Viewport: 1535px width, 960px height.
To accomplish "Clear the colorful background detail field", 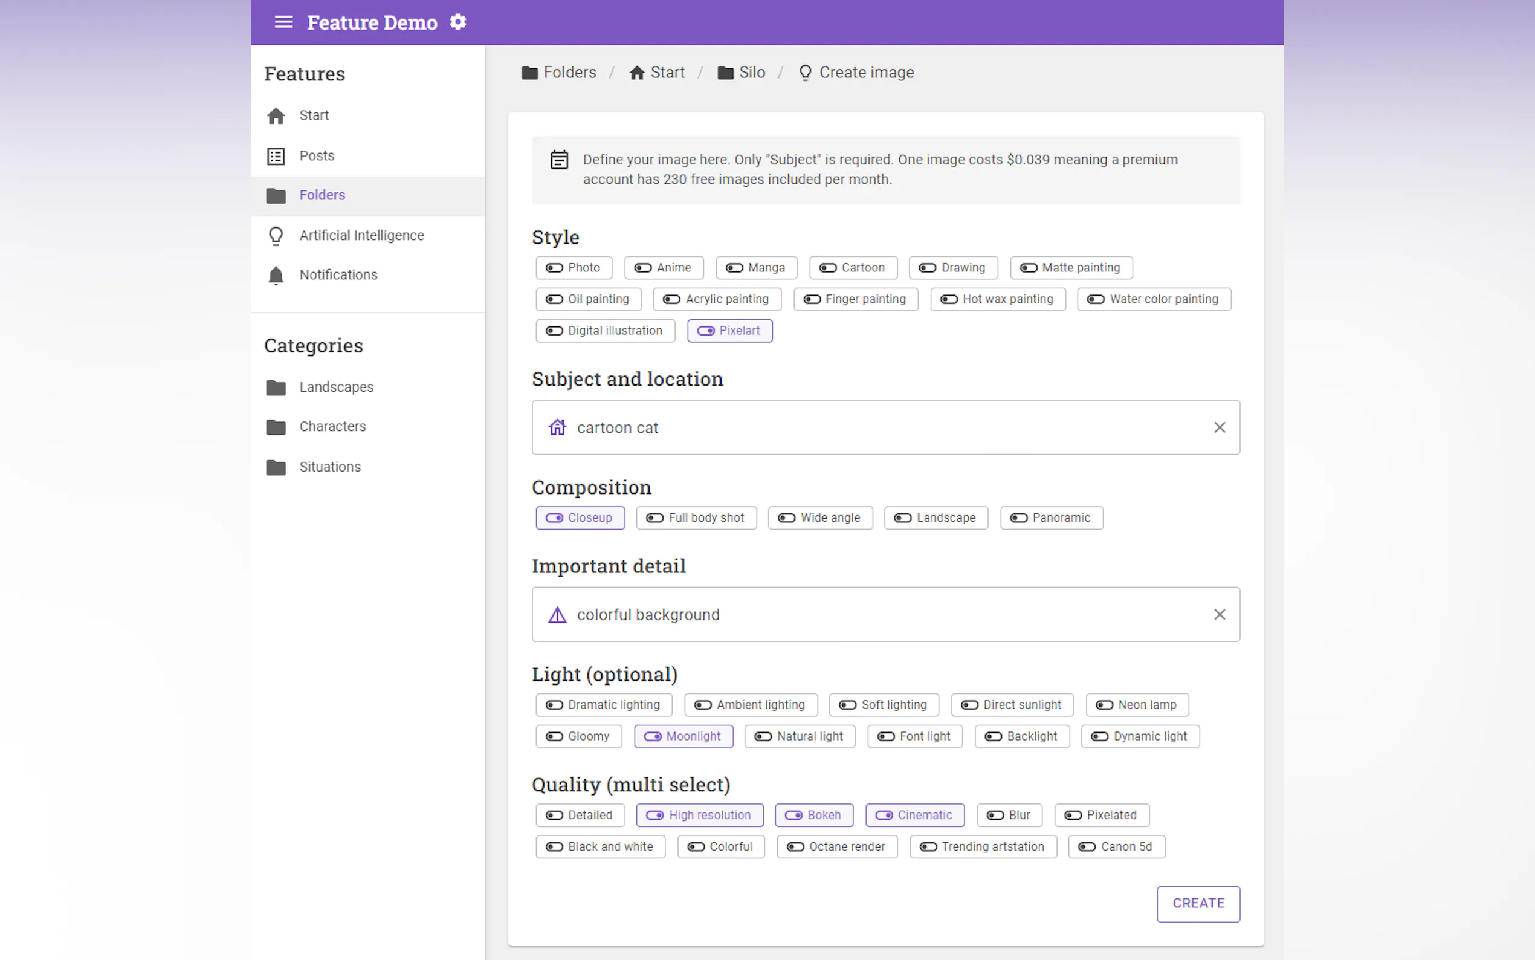I will [1219, 615].
